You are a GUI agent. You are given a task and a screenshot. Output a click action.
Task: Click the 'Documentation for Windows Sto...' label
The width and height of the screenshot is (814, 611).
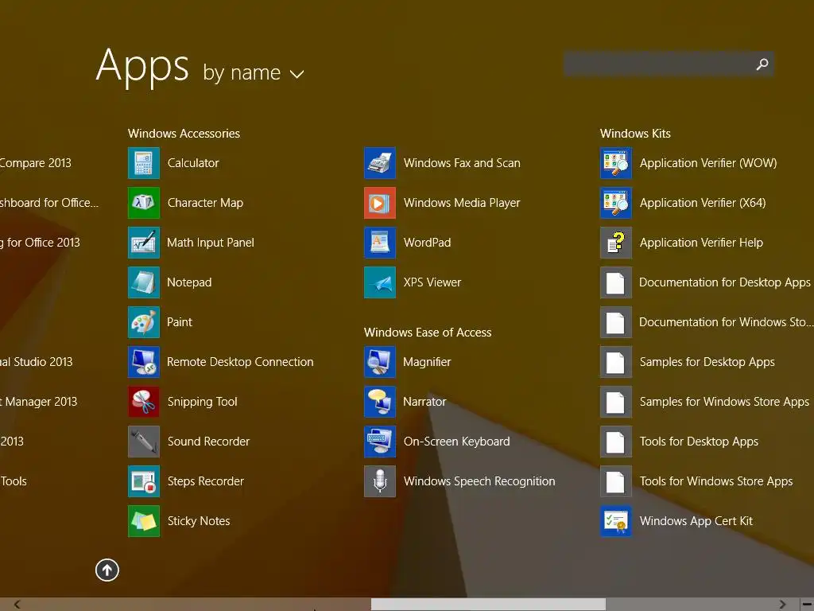pos(727,322)
